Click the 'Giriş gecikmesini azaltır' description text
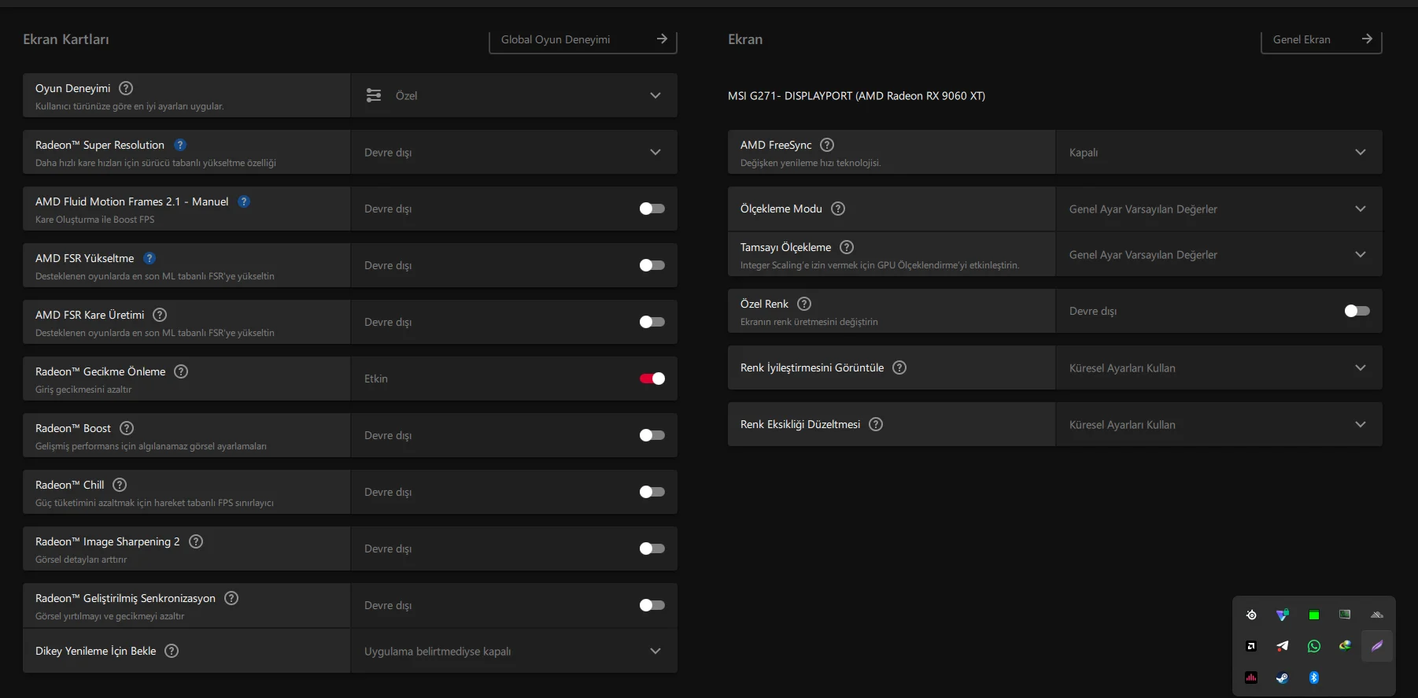 [x=83, y=390]
